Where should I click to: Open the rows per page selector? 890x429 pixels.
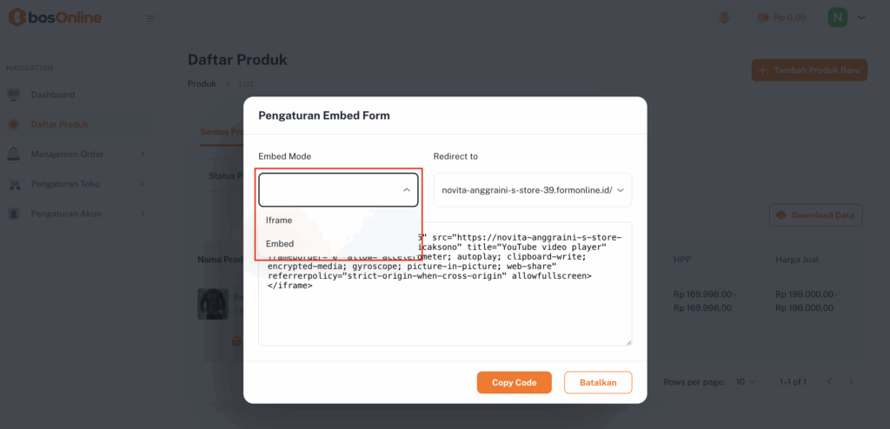[x=746, y=382]
